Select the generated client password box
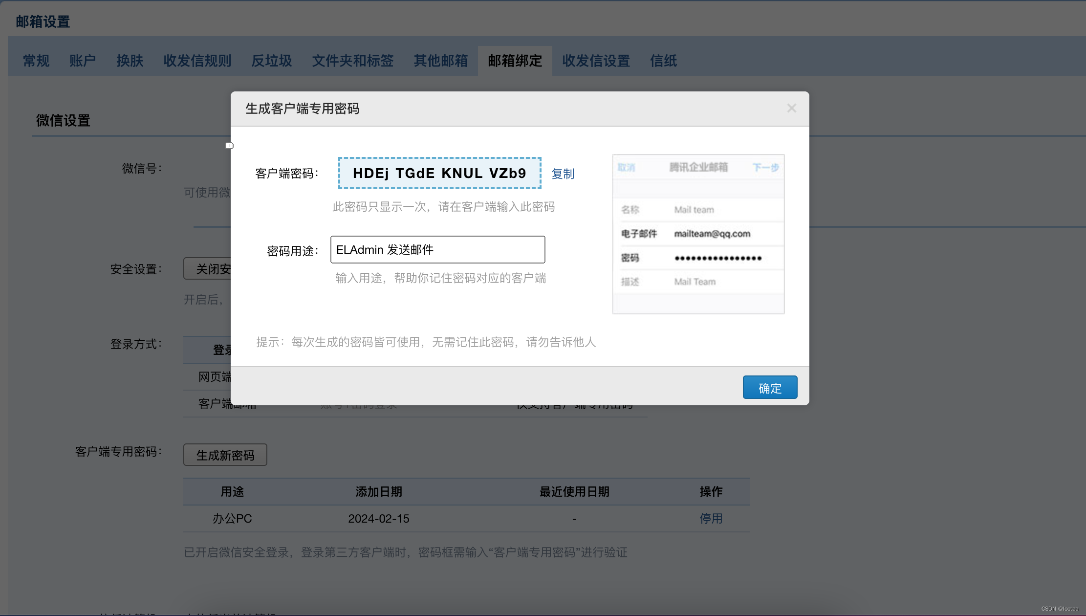This screenshot has height=616, width=1086. coord(439,173)
